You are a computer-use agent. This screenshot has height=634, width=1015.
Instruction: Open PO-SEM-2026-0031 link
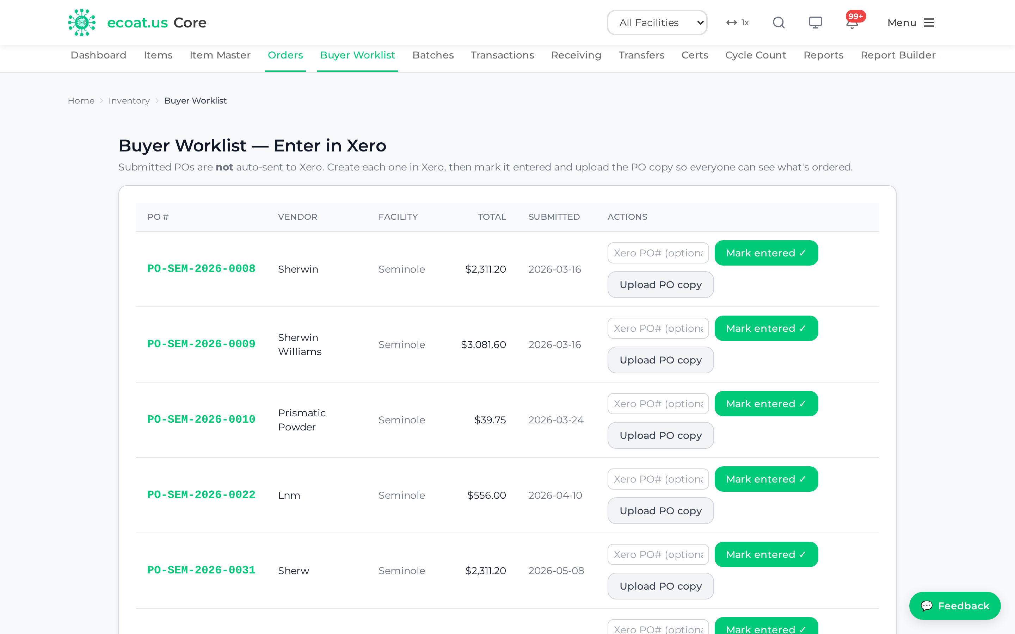tap(201, 571)
